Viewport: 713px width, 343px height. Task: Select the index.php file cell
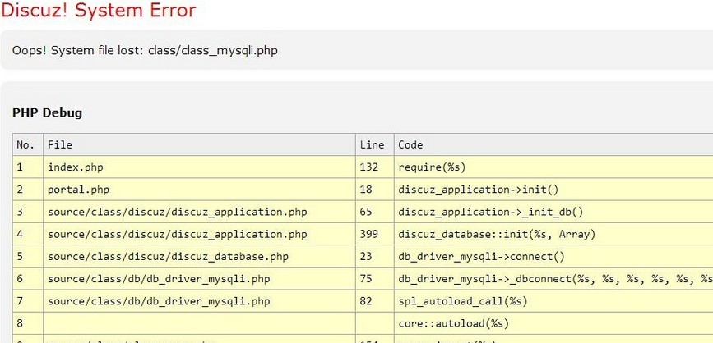[x=76, y=167]
